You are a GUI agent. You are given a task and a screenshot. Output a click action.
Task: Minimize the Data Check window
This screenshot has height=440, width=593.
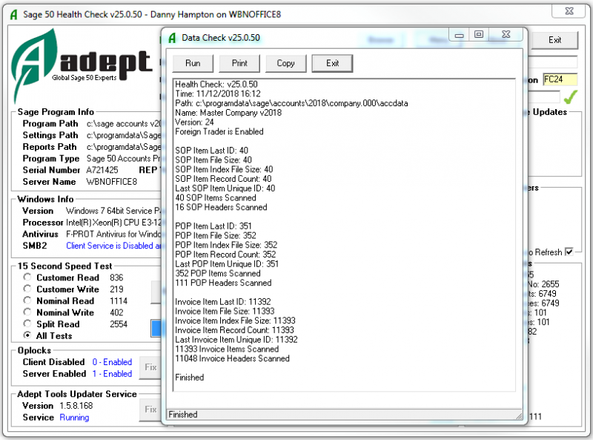coord(459,34)
